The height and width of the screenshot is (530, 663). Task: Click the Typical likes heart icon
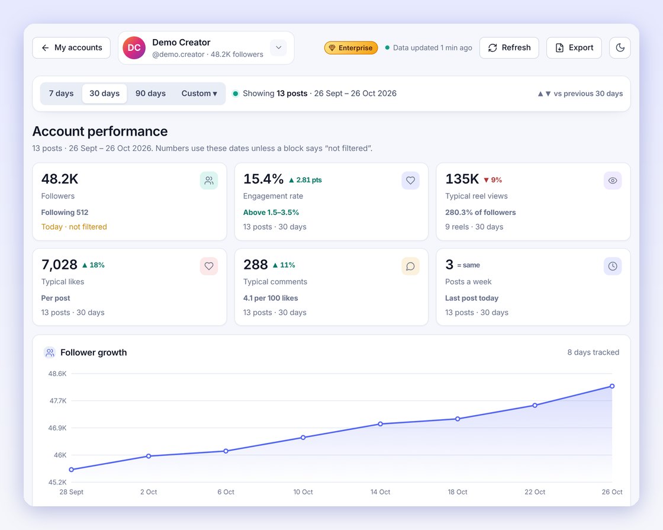click(209, 266)
